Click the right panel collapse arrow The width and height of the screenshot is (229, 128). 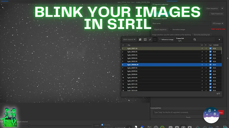click(228, 58)
